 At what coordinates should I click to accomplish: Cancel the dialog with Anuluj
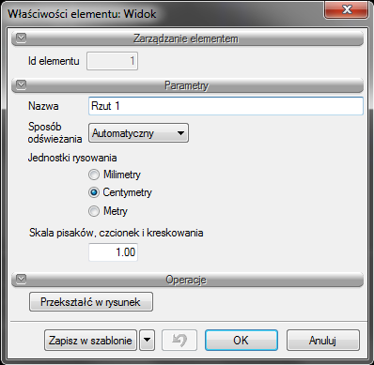tap(323, 340)
